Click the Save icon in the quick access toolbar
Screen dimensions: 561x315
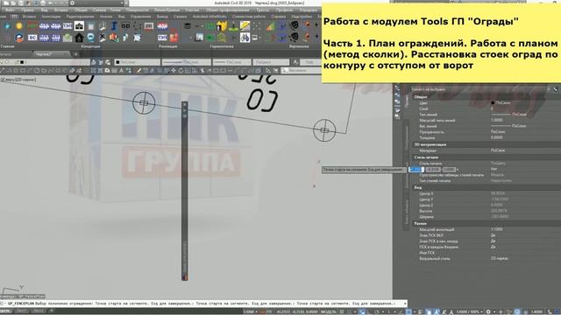pyautogui.click(x=21, y=3)
